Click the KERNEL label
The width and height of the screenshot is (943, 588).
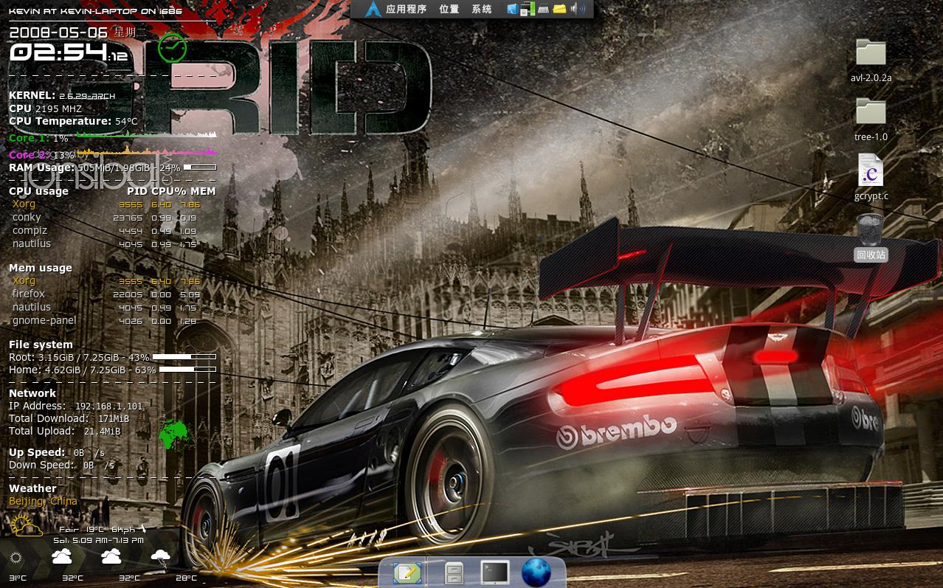(32, 95)
